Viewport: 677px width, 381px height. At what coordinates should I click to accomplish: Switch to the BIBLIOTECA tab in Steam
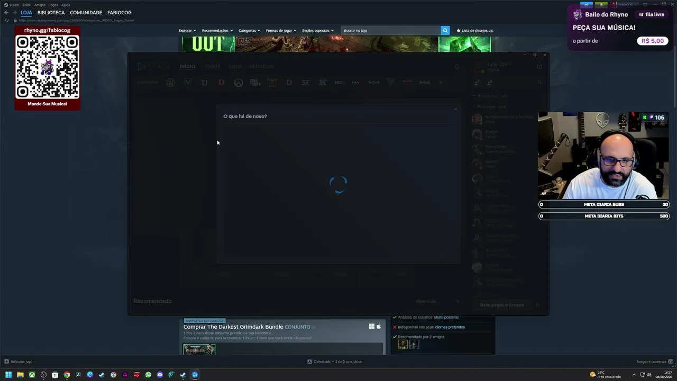click(51, 13)
